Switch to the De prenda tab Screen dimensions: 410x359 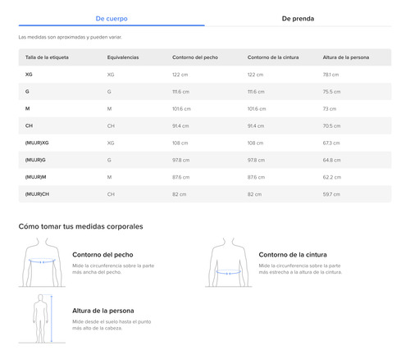click(298, 19)
